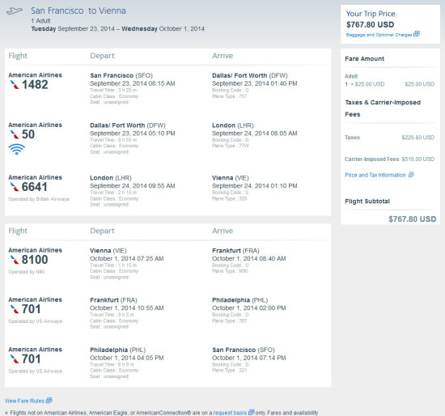The image size is (445, 416).
Task: Click popup icon after Baggage and Optional Charges
Action: pos(417,34)
